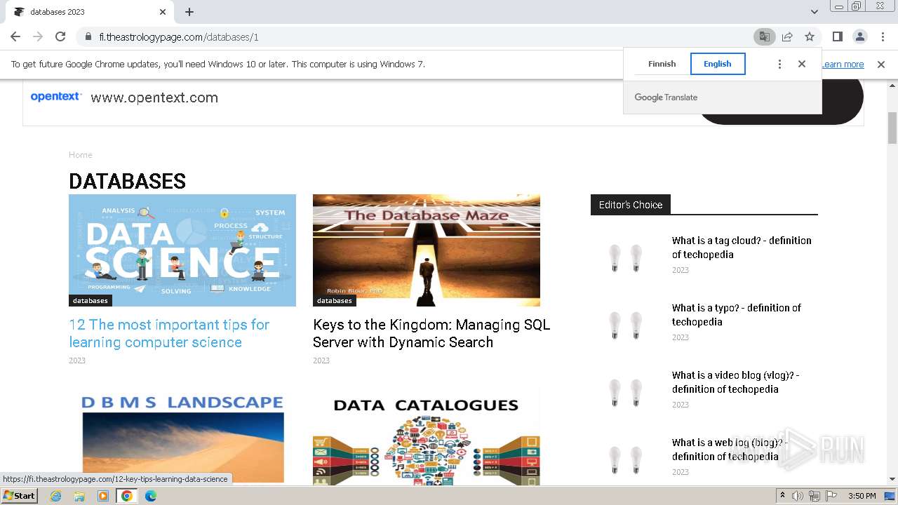Viewport: 898px width, 505px height.
Task: Open 12 most important tips article
Action: coord(169,333)
